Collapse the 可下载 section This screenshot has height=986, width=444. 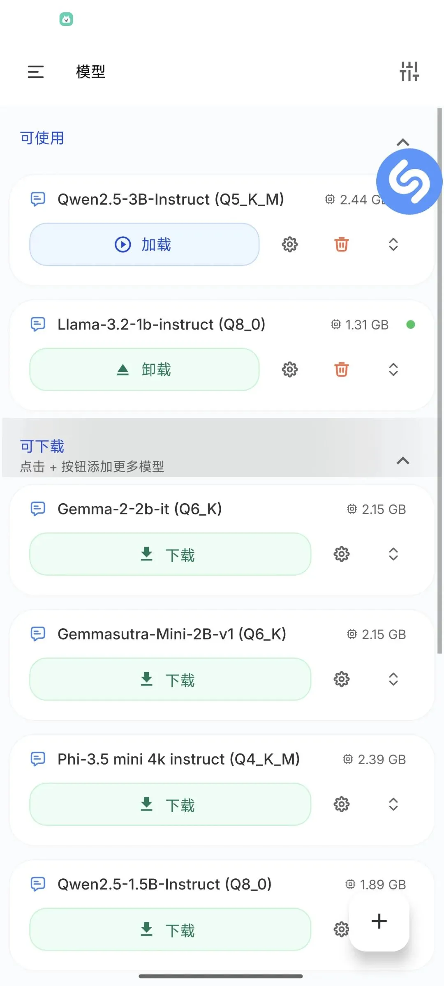[x=403, y=461]
